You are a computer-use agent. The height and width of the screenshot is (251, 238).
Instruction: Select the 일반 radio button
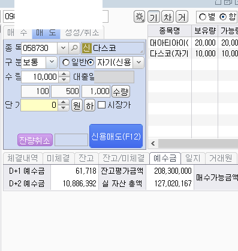[66, 63]
